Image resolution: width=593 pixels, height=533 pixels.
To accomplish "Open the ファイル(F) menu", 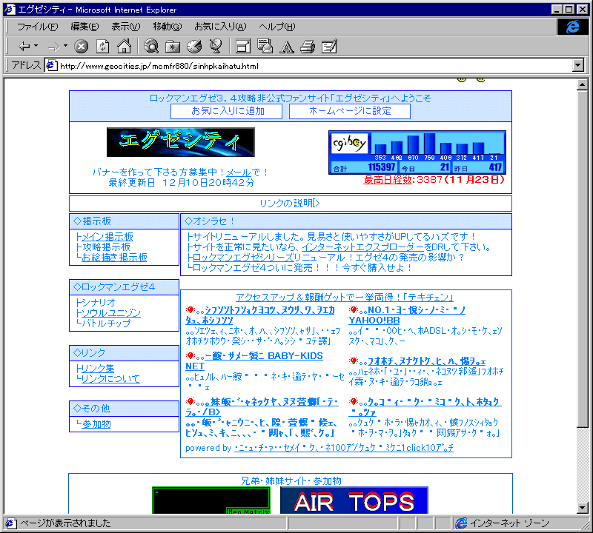I will [x=38, y=27].
